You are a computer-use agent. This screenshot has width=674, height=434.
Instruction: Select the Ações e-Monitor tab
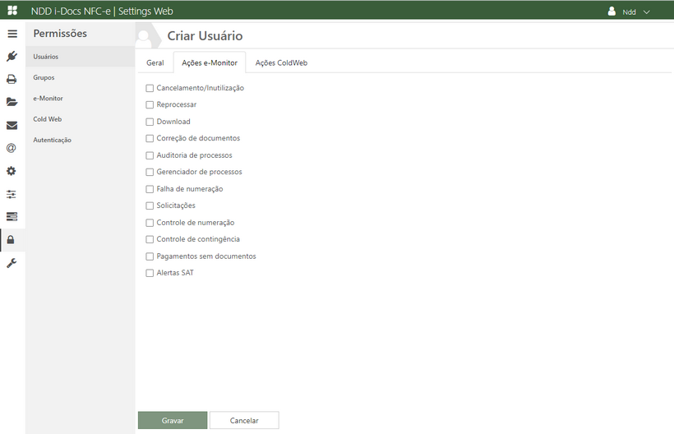[x=210, y=62]
